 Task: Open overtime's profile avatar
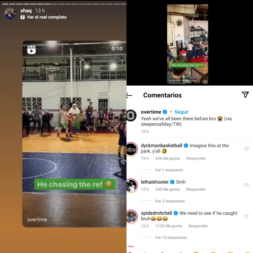[x=131, y=115]
